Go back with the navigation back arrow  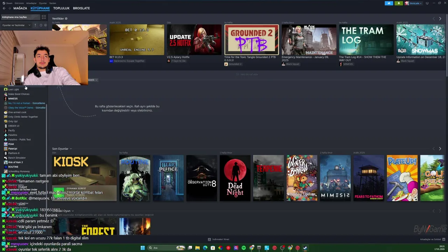pyautogui.click(x=4, y=8)
